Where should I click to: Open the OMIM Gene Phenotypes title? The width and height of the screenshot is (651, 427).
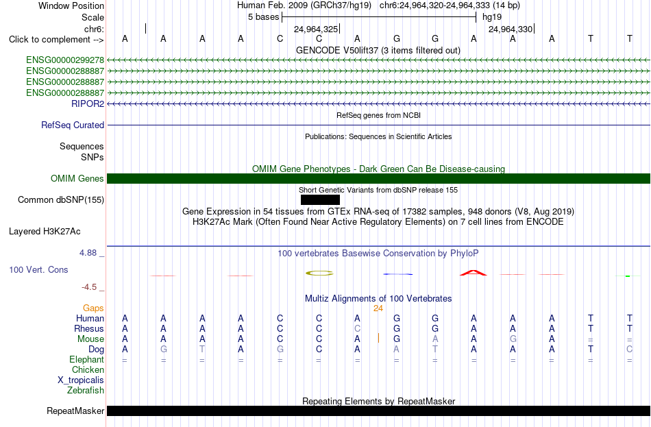tap(378, 169)
